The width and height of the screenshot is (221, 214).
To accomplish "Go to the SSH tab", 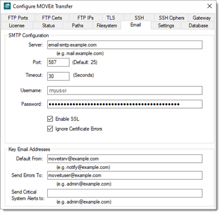I will click(x=139, y=18).
